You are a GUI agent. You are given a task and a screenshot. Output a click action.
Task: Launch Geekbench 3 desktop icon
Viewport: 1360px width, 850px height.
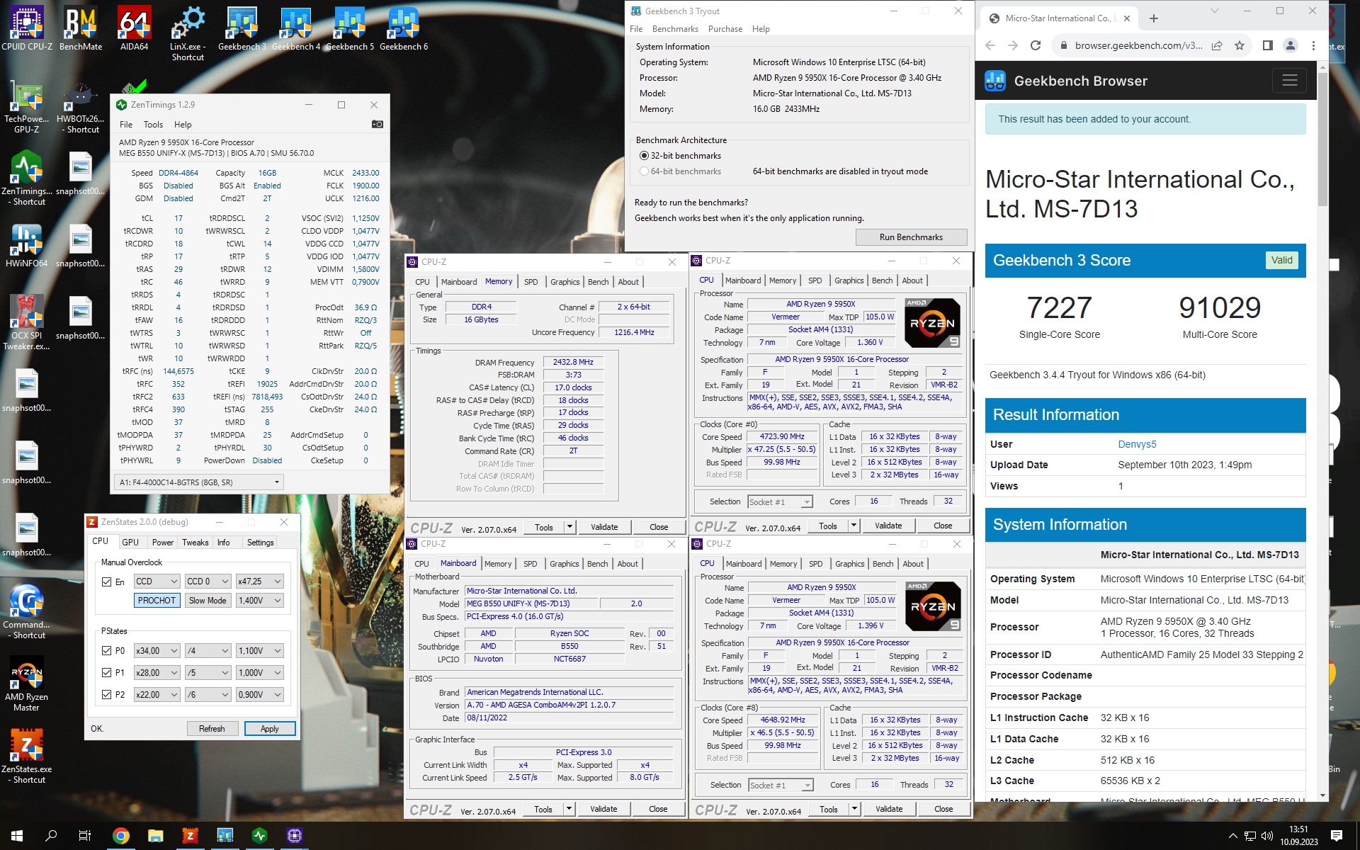pyautogui.click(x=242, y=29)
